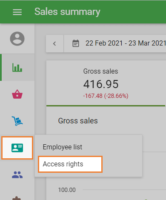Click the 100.00 chart axis label

pos(67,190)
